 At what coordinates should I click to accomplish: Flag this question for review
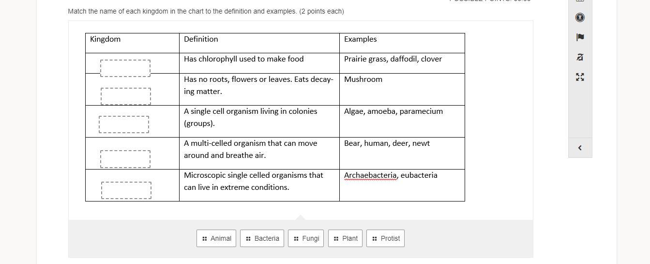coord(580,37)
